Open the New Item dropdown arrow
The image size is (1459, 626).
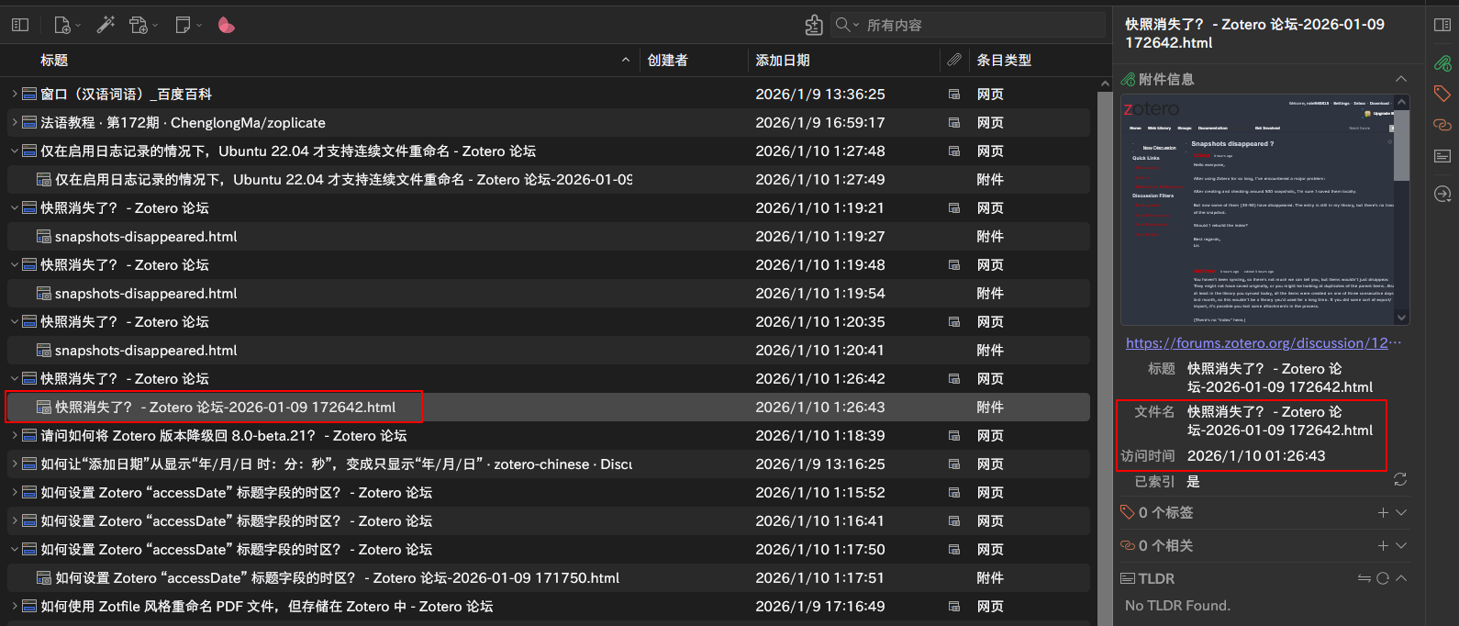[78, 26]
